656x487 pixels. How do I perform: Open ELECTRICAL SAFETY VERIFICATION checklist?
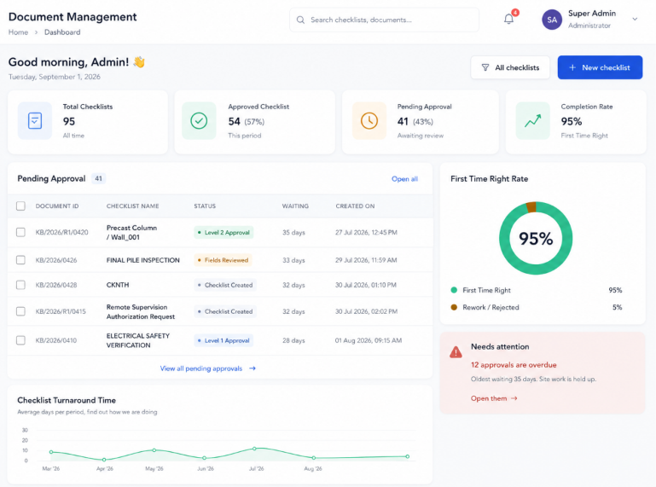[x=138, y=340]
